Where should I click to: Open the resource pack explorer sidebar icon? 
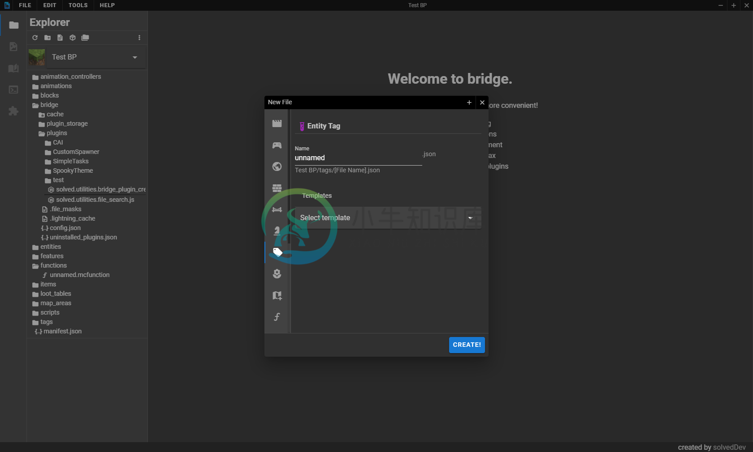click(x=13, y=47)
